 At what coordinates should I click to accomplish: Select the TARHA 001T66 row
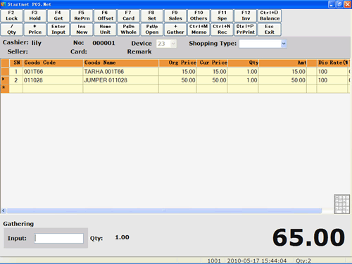pos(175,72)
